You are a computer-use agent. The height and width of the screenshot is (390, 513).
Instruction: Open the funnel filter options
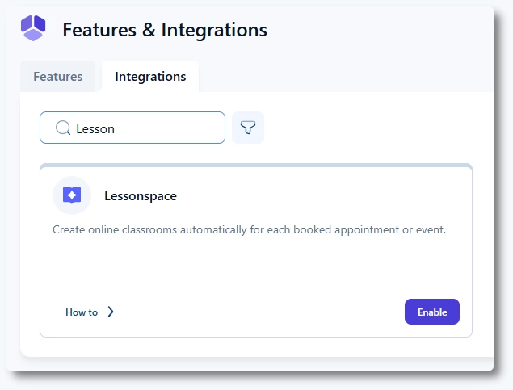(x=248, y=128)
